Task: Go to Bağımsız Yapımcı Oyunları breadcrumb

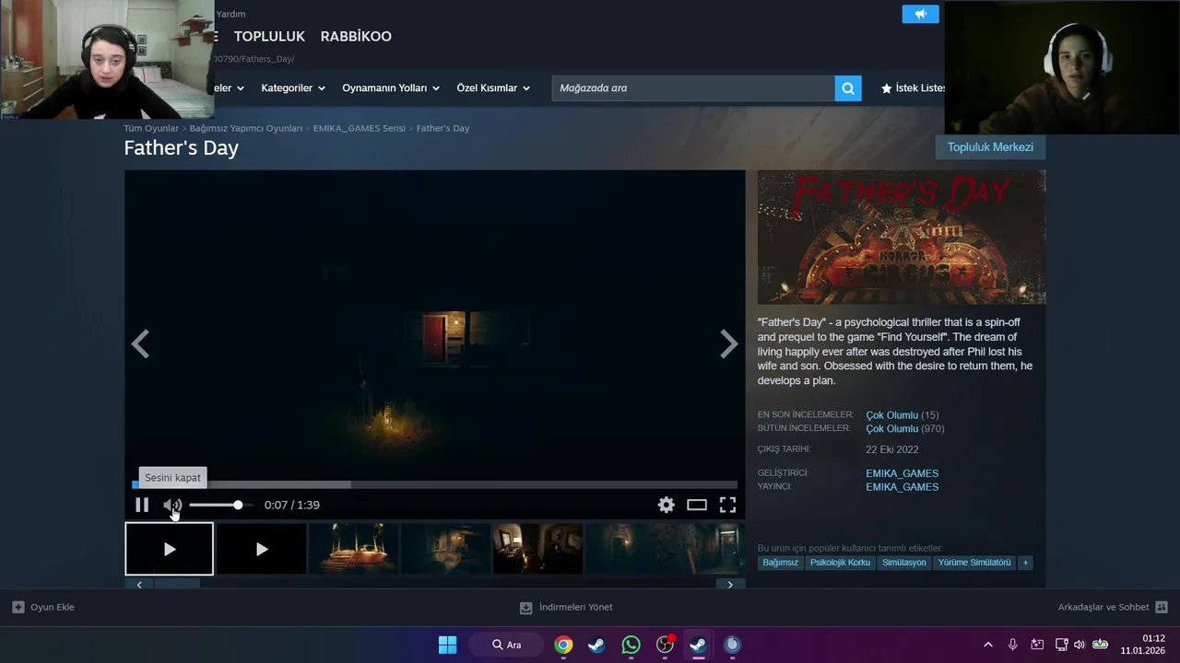Action: click(x=246, y=128)
